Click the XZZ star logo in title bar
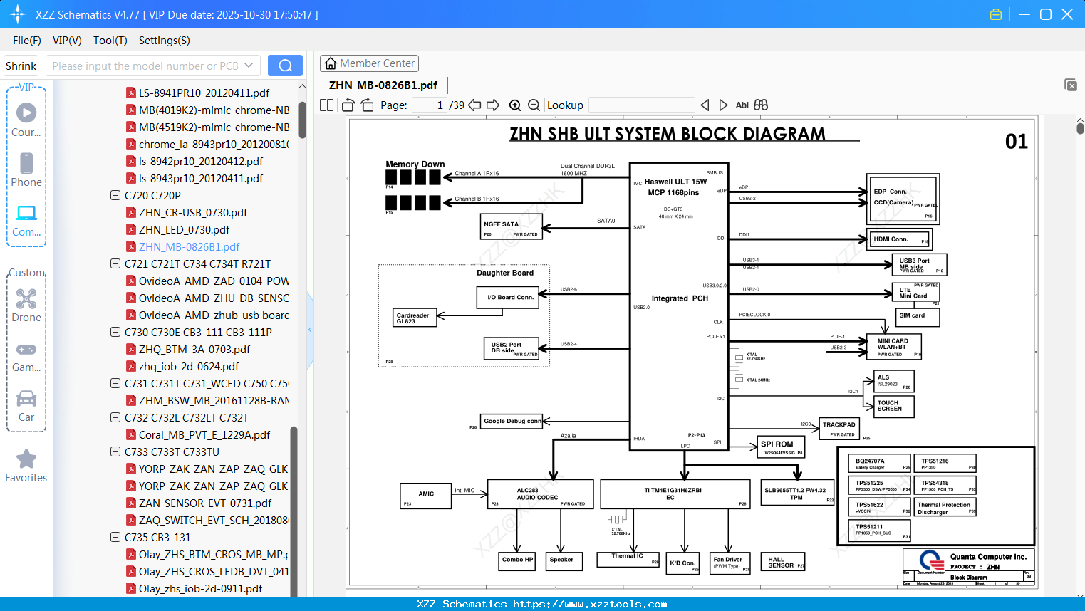This screenshot has height=611, width=1085. coord(18,14)
